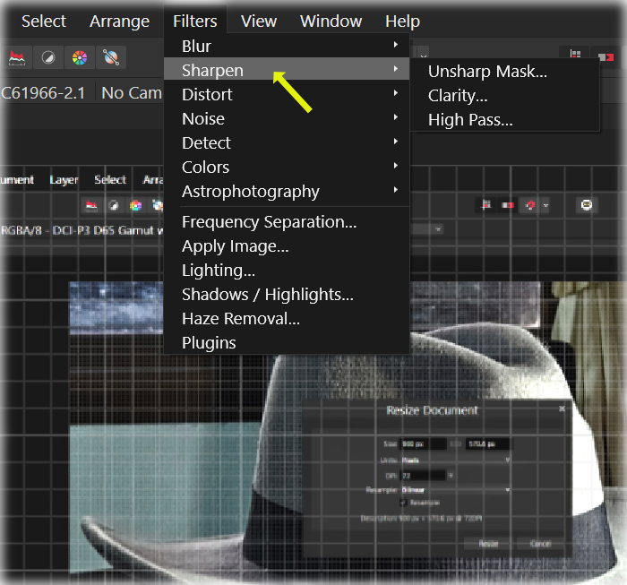Image resolution: width=627 pixels, height=585 pixels.
Task: Expand the Blur submenu
Action: click(x=287, y=46)
